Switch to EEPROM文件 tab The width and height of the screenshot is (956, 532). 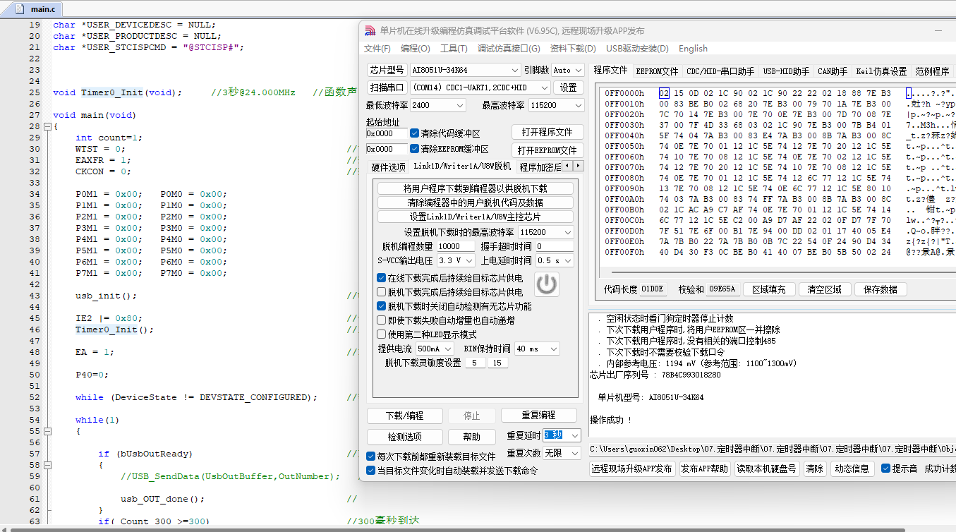(657, 71)
